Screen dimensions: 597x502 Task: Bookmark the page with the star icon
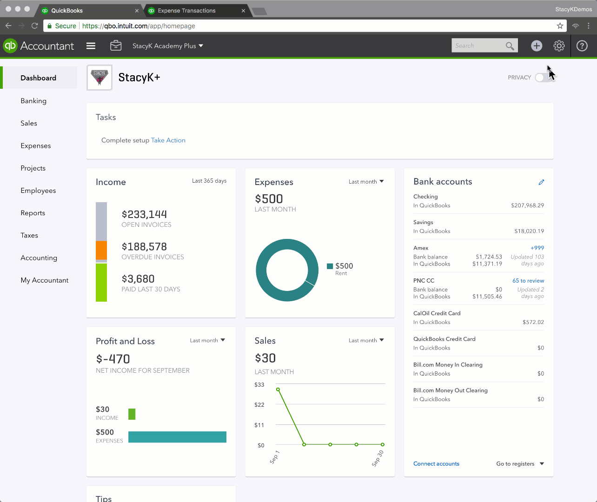coord(560,26)
